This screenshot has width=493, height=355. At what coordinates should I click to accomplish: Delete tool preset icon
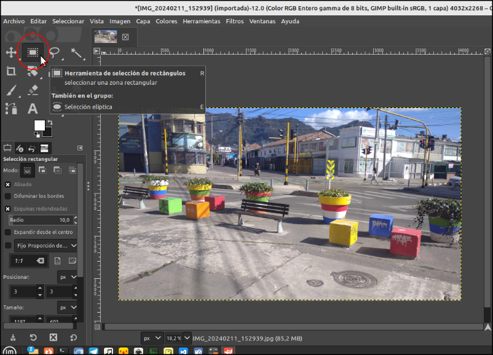click(53, 338)
